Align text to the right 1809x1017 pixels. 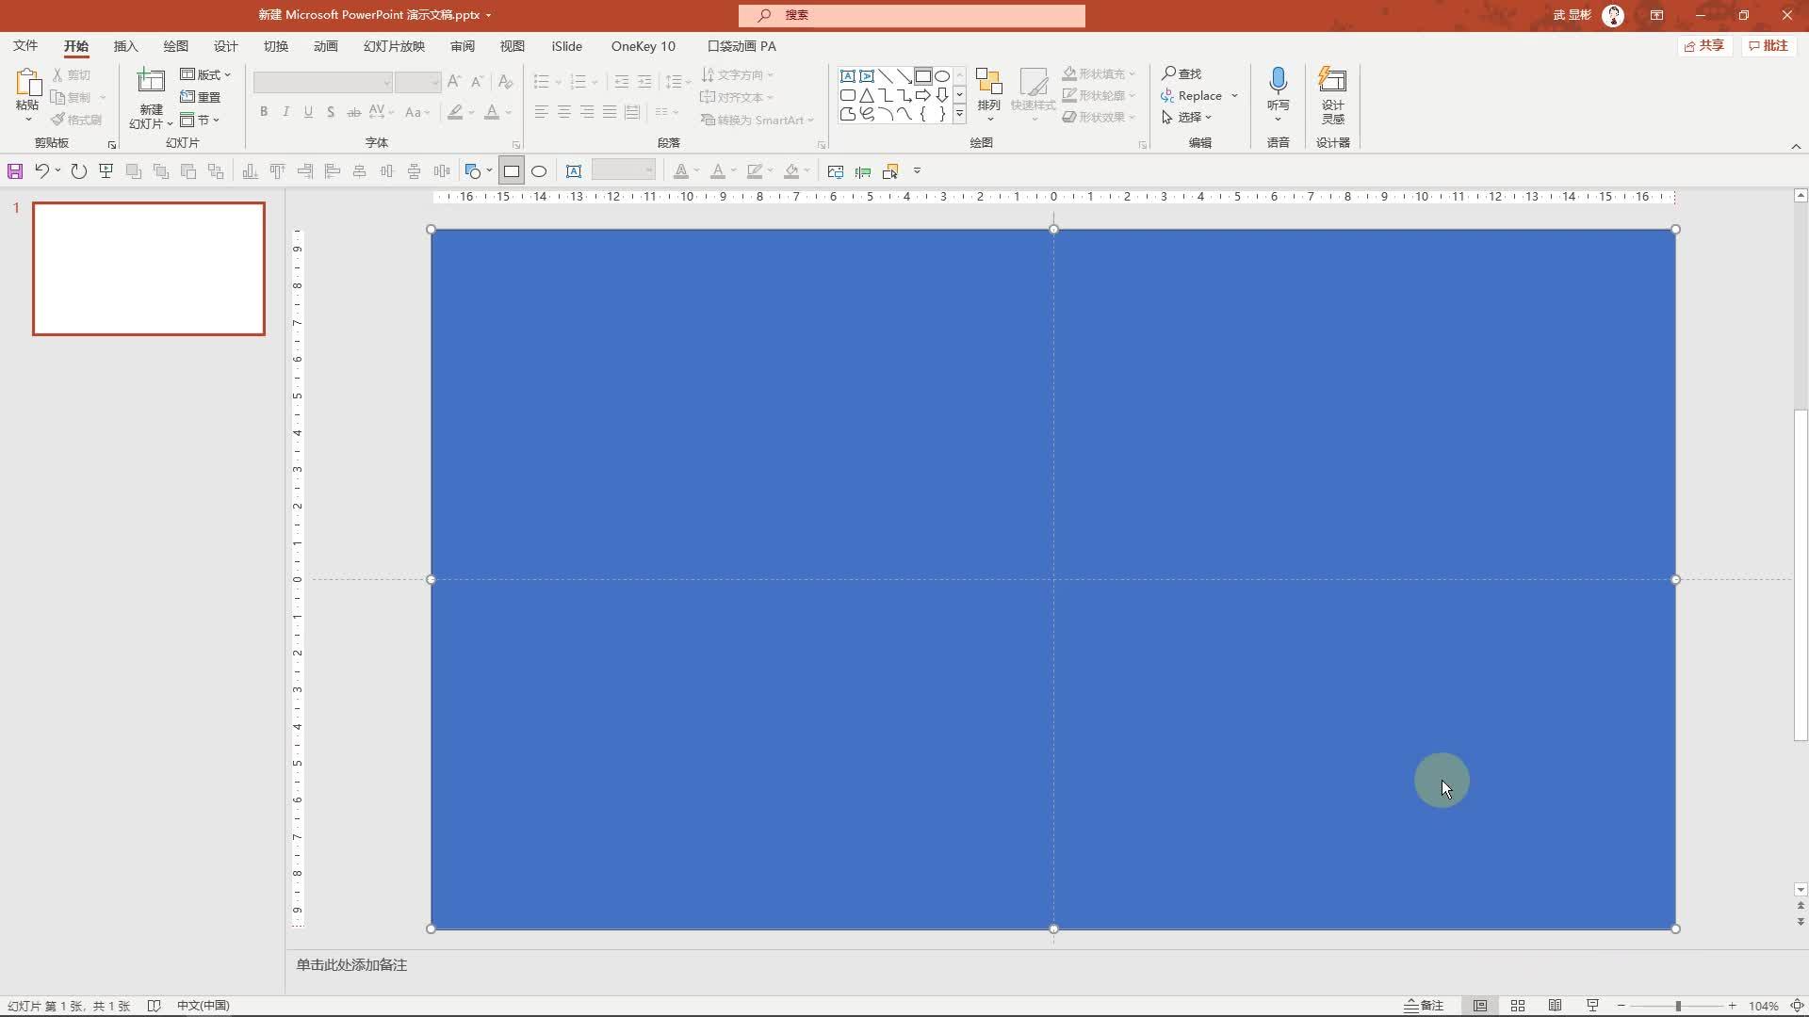tap(587, 112)
